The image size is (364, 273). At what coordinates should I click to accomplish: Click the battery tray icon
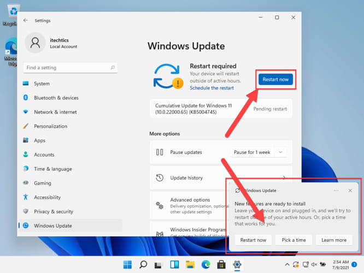(x=323, y=264)
